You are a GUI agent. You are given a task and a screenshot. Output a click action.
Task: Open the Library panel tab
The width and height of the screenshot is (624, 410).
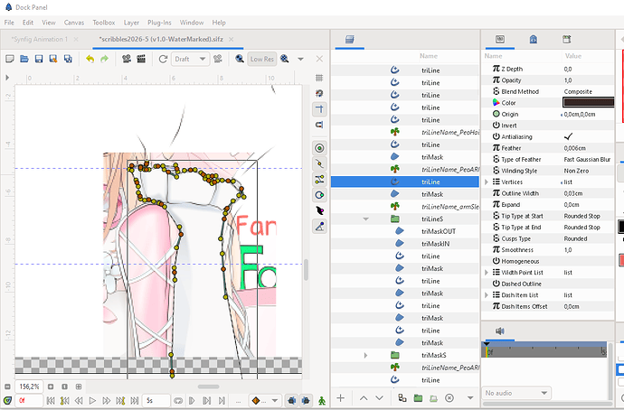(534, 40)
